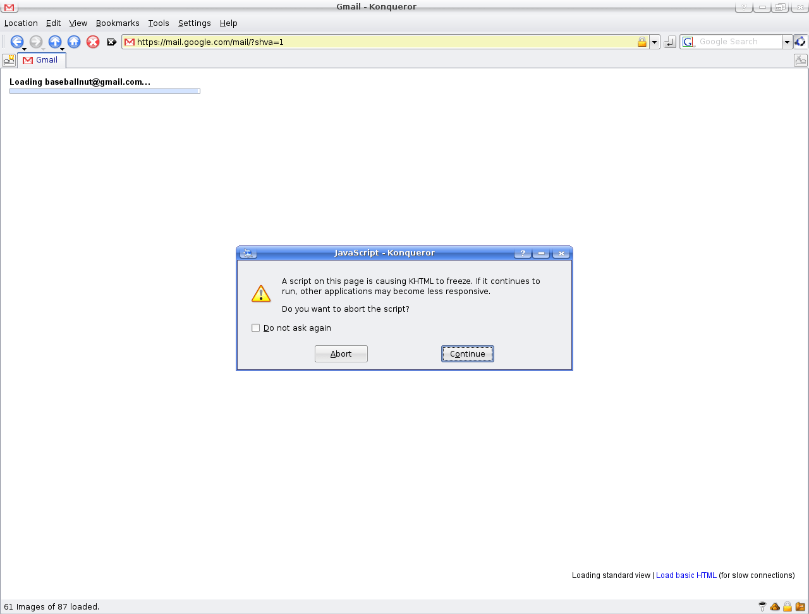809x614 pixels.
Task: Enable 'Do not ask again' checkbox
Action: coord(256,328)
